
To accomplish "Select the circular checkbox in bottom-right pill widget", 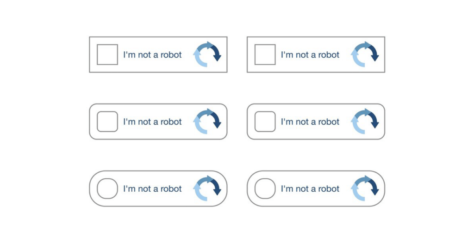I will [265, 188].
